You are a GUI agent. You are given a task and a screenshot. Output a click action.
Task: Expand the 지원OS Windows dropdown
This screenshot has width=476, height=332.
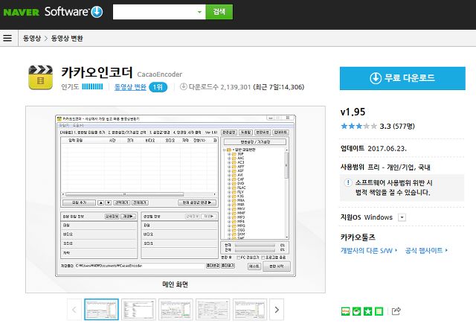coord(402,217)
